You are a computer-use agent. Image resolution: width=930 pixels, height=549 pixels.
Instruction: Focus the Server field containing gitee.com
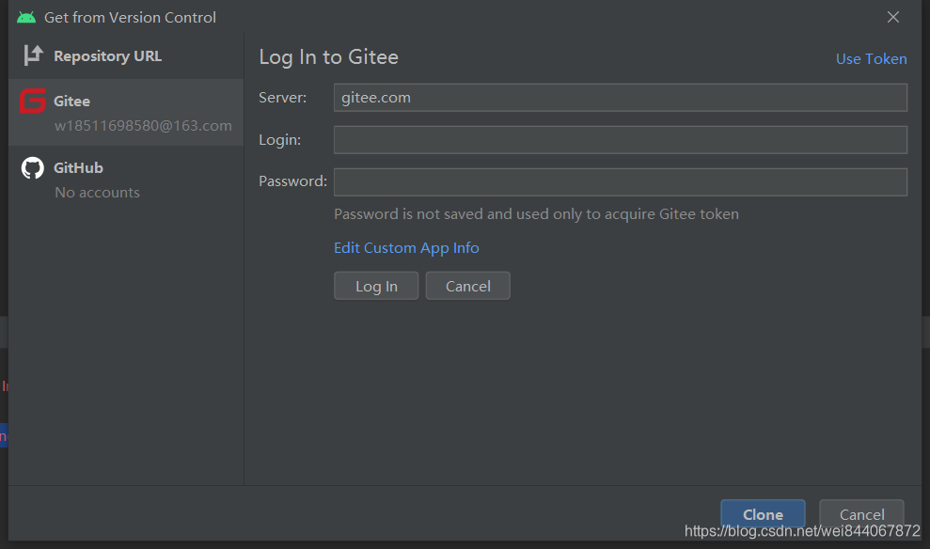click(621, 97)
